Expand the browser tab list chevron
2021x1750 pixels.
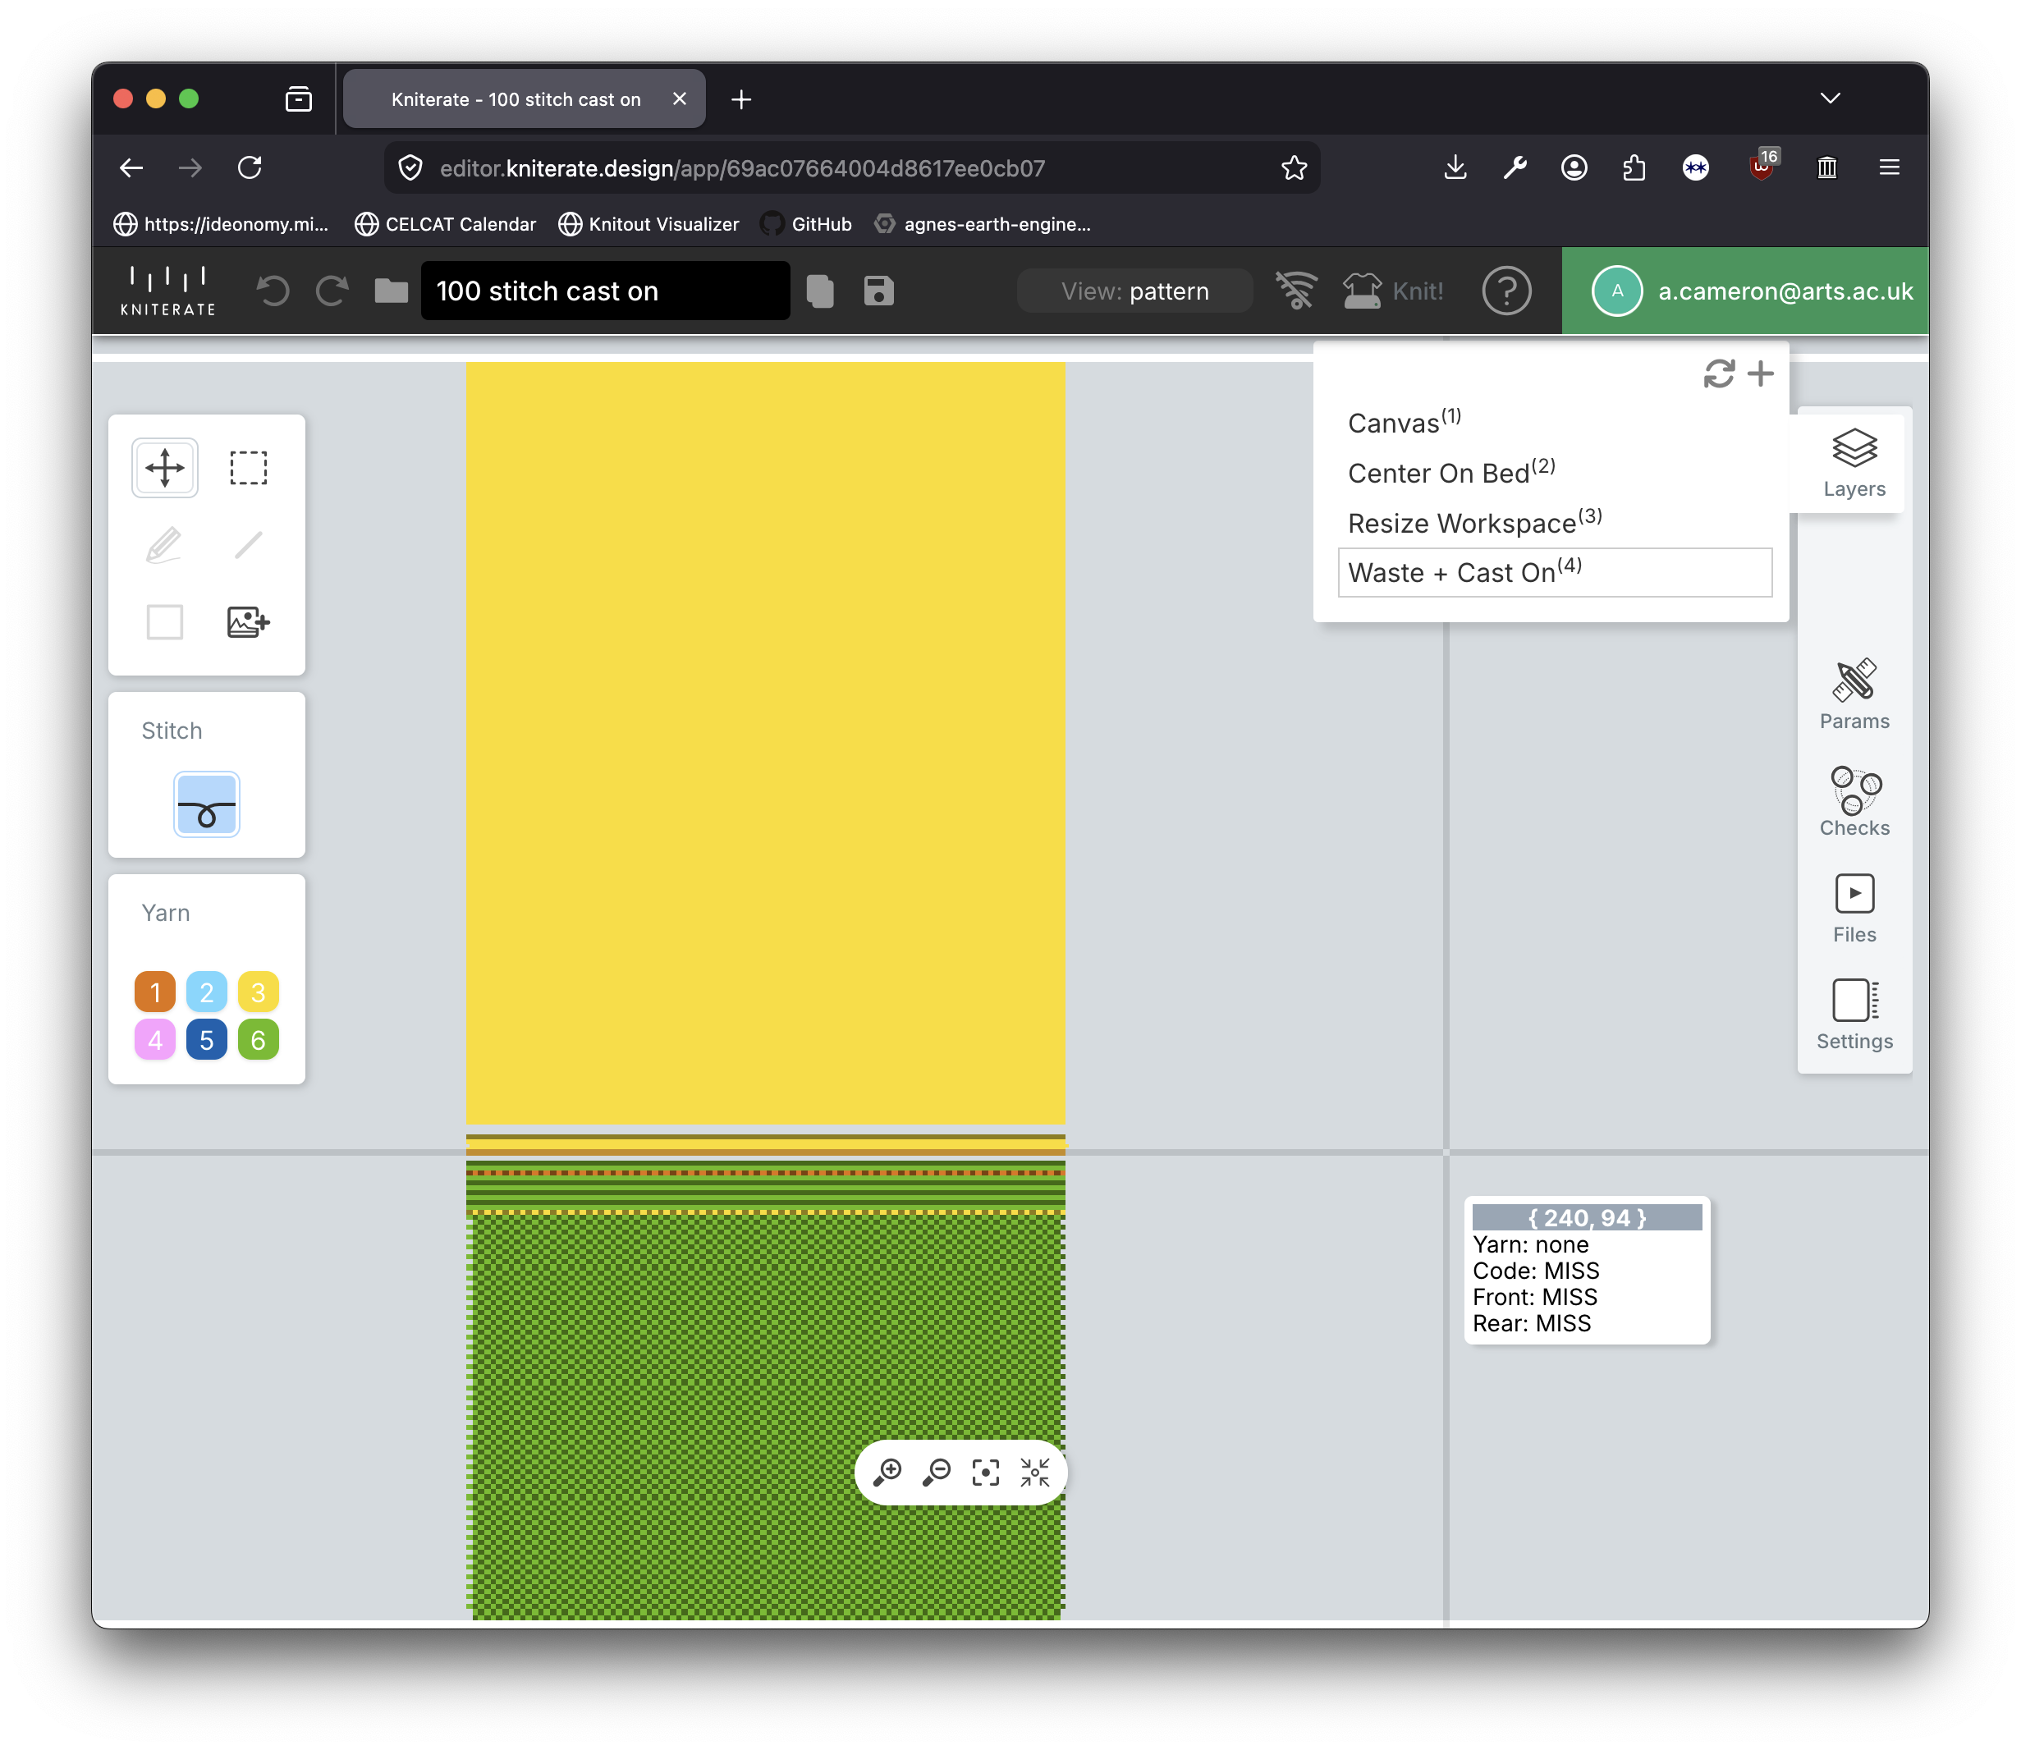[x=1830, y=98]
